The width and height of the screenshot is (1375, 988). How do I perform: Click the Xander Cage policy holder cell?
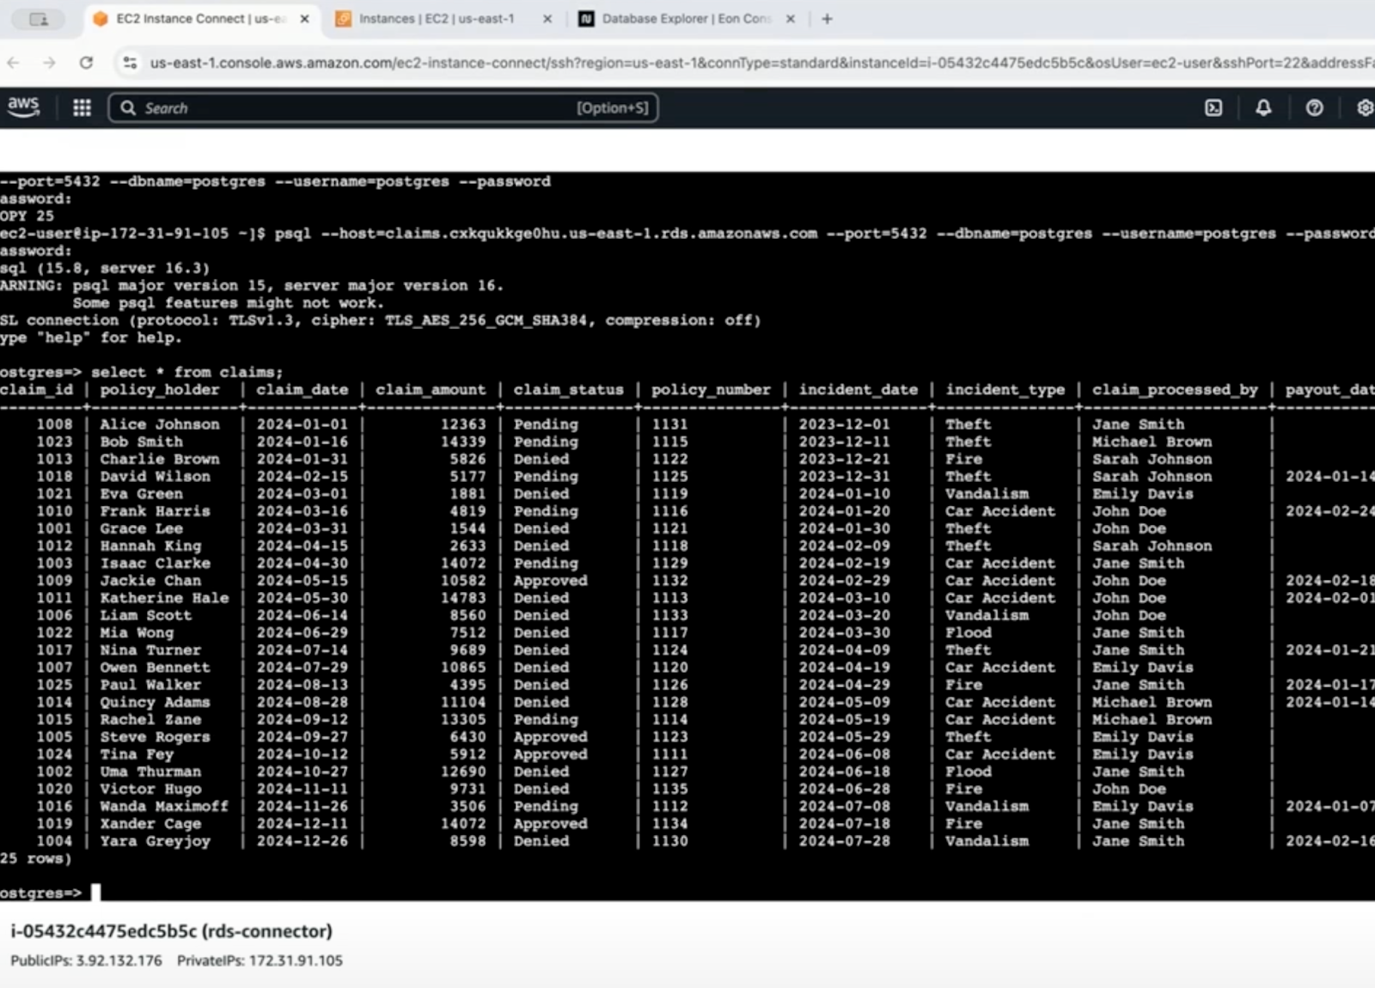pos(150,824)
